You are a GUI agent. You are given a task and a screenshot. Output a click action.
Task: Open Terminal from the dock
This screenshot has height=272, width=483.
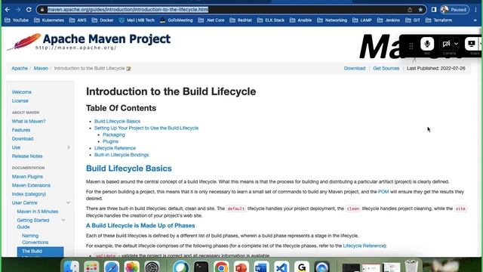[x=202, y=267]
